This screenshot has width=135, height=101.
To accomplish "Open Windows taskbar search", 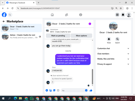I will pos(9,98).
